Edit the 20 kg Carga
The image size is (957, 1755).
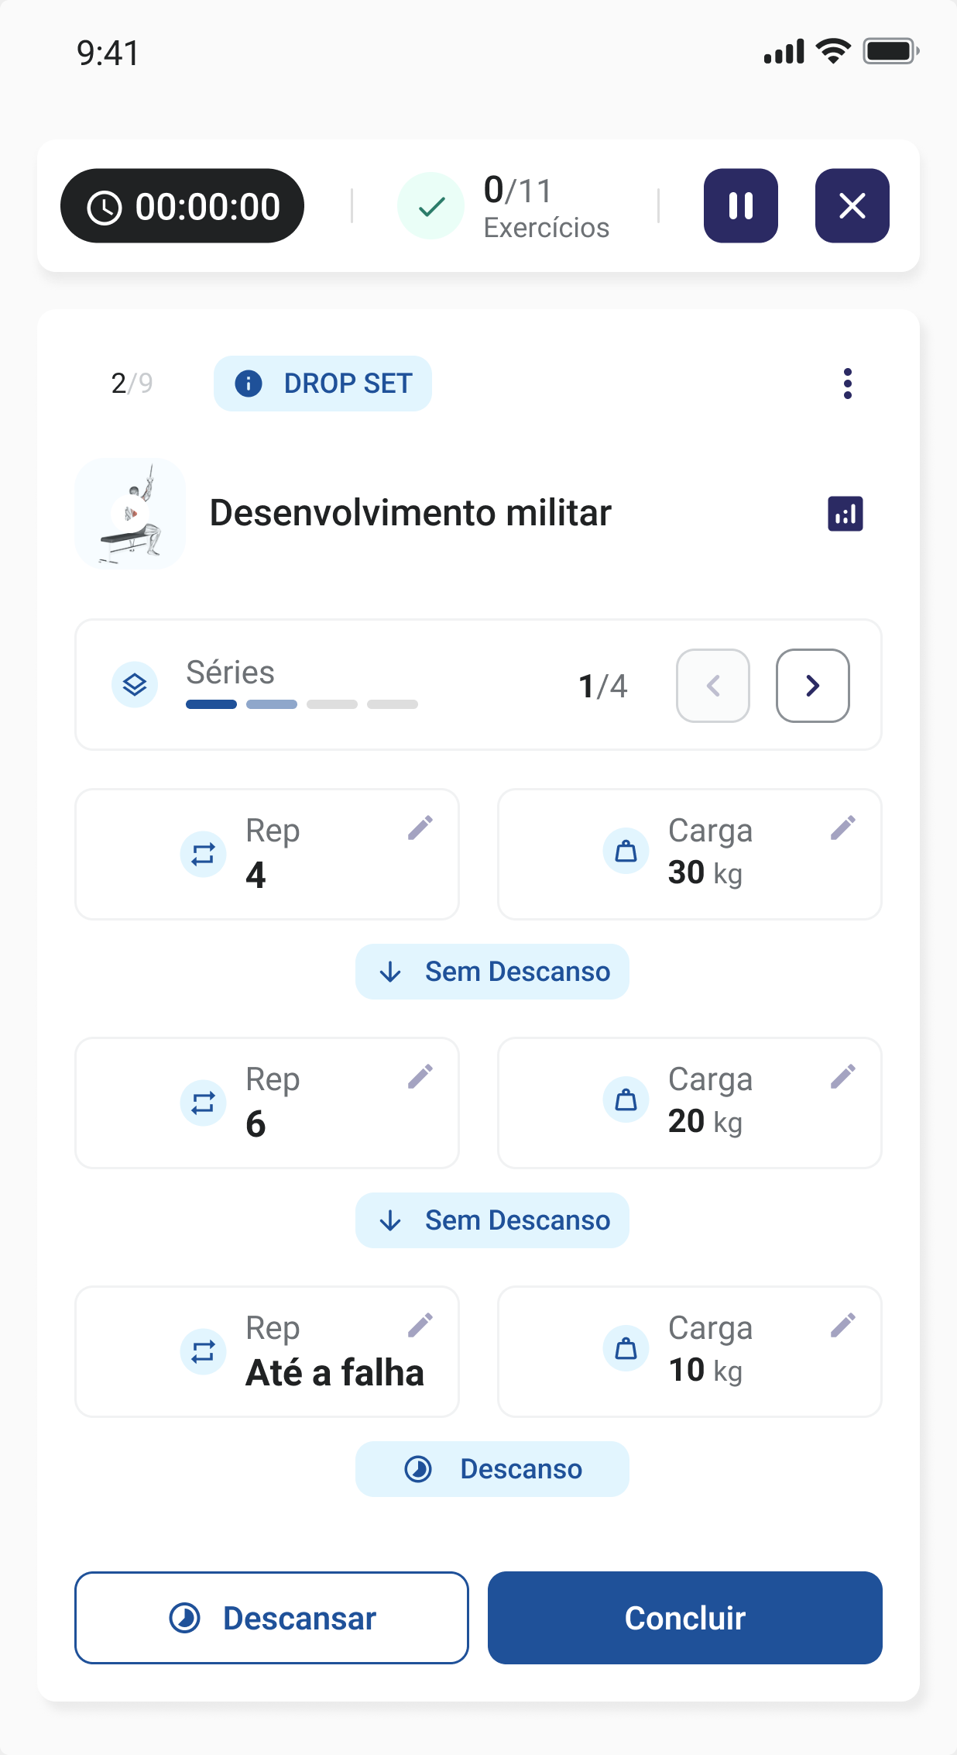843,1076
